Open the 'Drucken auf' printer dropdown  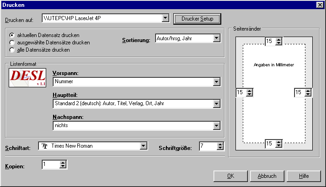point(166,18)
